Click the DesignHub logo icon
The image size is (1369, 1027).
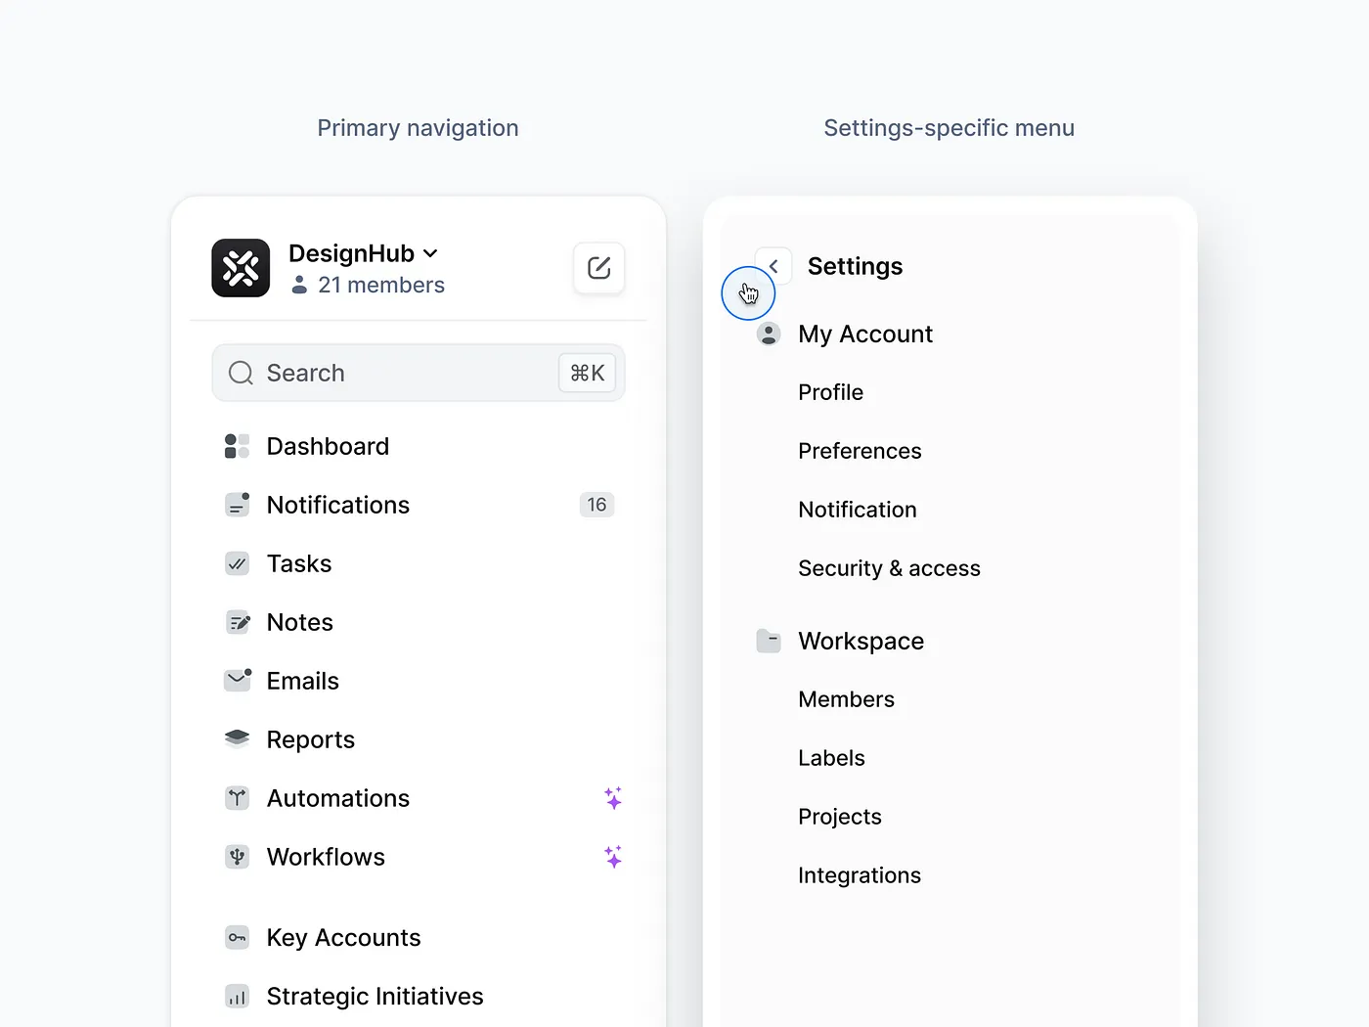[x=241, y=268]
